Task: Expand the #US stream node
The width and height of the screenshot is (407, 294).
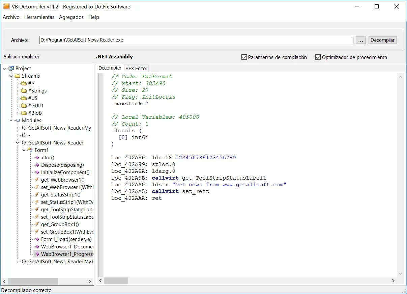Action: coord(18,98)
